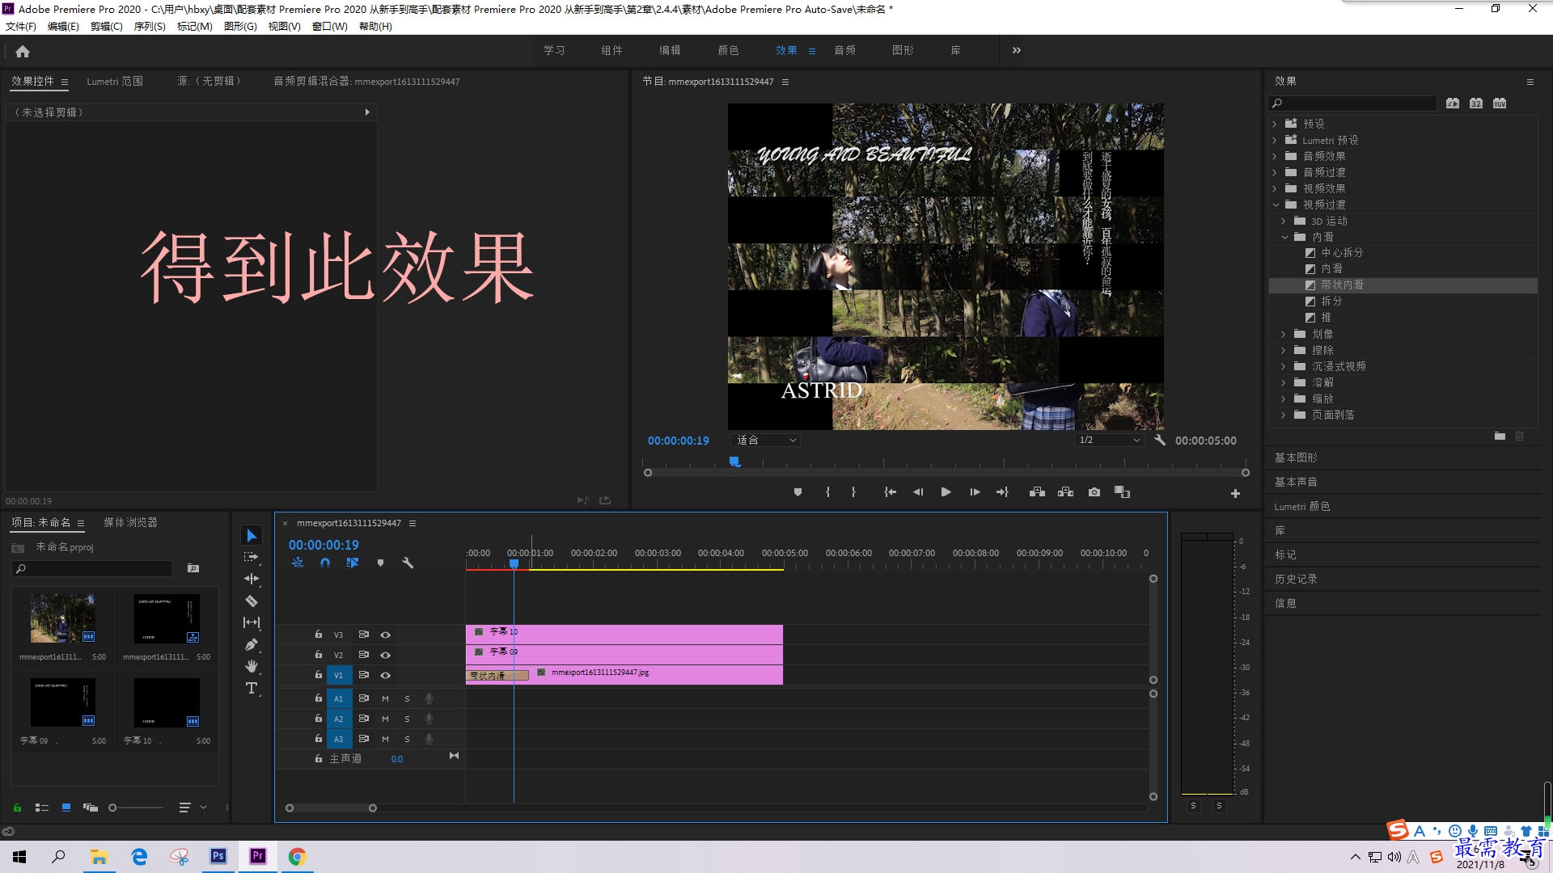Select the Type tool

[x=252, y=688]
